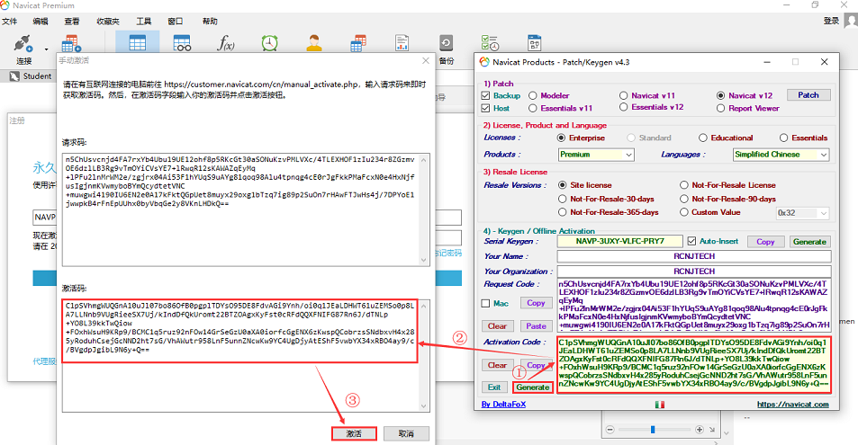The image size is (858, 445).
Task: Open the https://navicat.com link
Action: click(793, 405)
